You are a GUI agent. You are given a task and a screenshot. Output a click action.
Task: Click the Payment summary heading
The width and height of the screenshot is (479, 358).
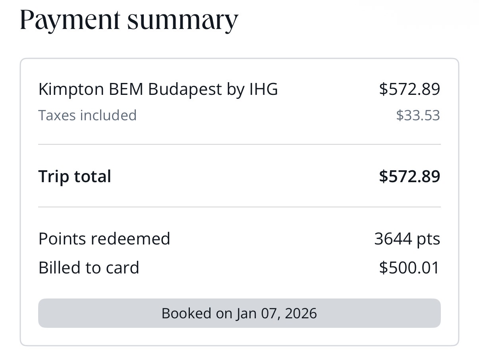coord(129,19)
